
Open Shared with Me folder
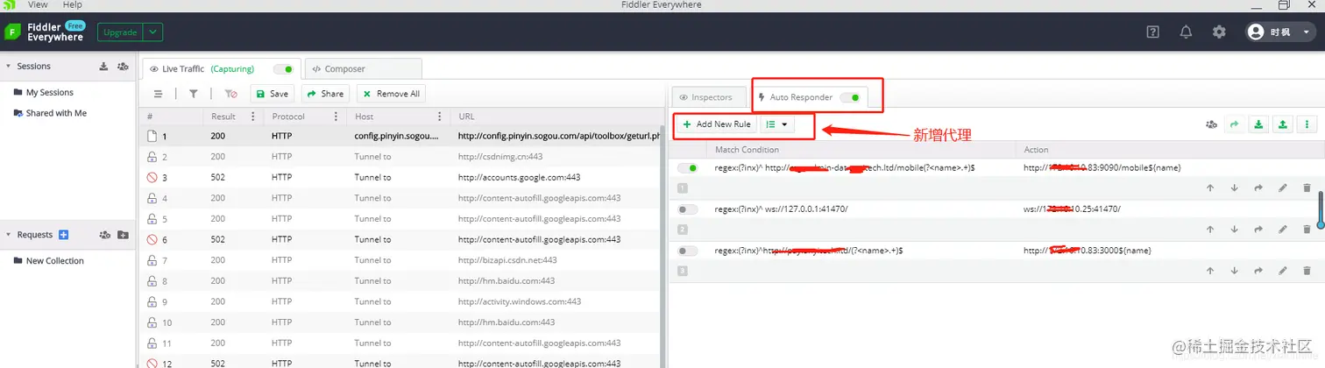click(x=55, y=113)
